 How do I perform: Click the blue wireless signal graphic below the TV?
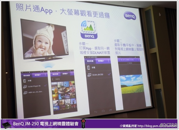[48, 66]
